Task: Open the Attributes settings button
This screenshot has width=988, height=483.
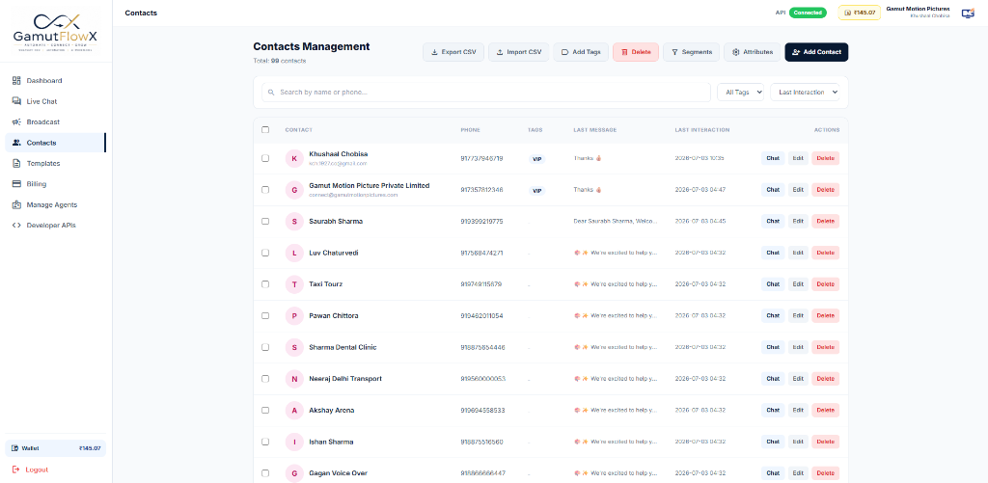Action: coord(753,52)
